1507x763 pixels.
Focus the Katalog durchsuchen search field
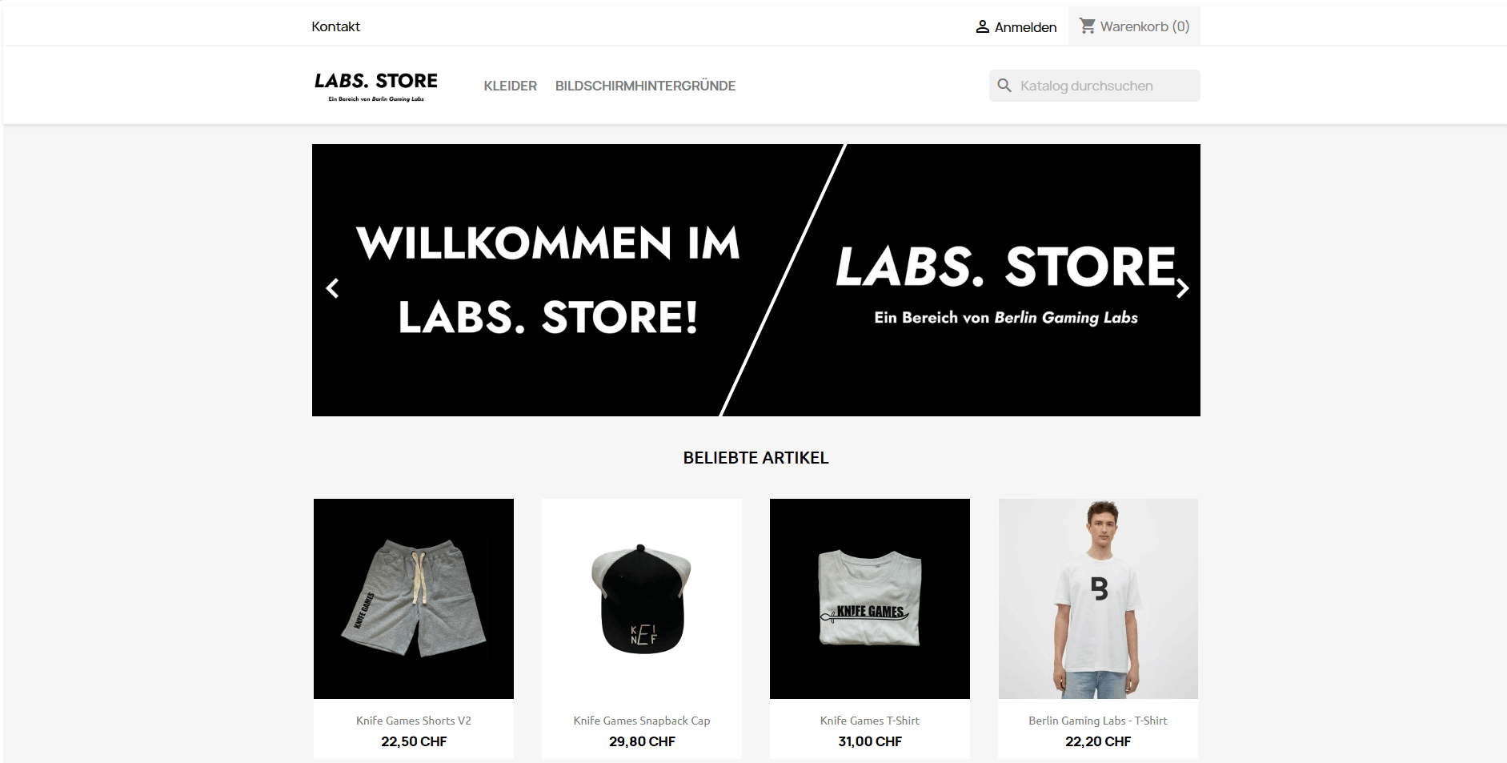1095,86
